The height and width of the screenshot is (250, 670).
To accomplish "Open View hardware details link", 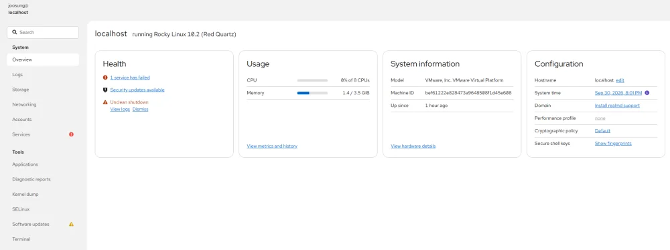I will click(413, 146).
